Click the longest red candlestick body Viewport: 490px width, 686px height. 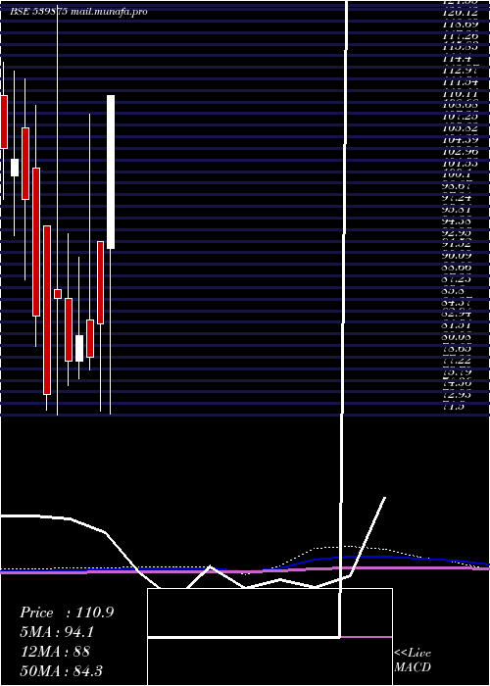click(47, 311)
